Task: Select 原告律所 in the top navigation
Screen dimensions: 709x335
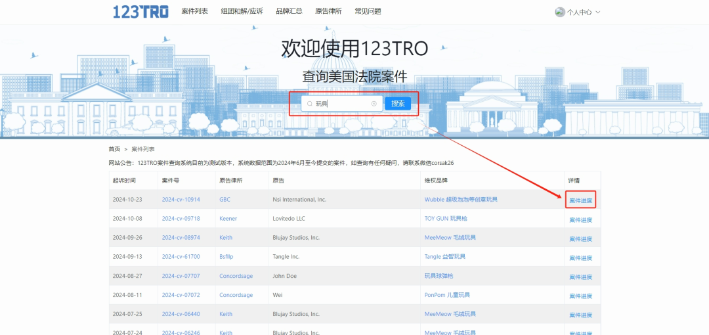Action: (x=328, y=11)
